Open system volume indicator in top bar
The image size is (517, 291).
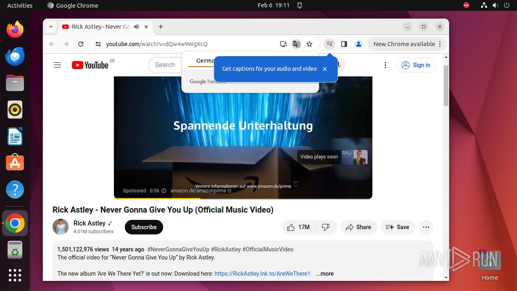tap(495, 6)
